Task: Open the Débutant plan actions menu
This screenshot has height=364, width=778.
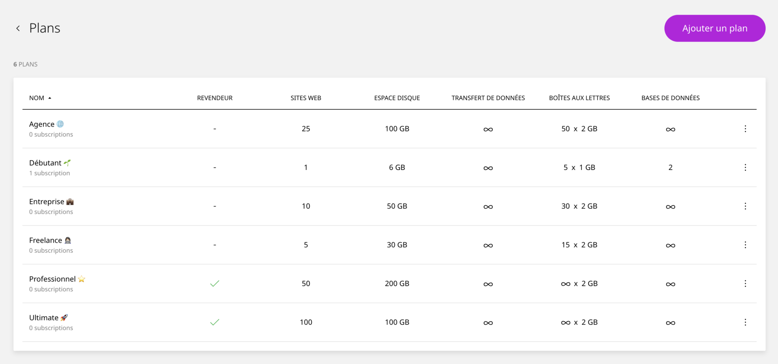Action: click(746, 167)
